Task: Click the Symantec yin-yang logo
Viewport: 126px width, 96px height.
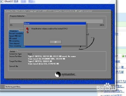Action: [x=58, y=74]
